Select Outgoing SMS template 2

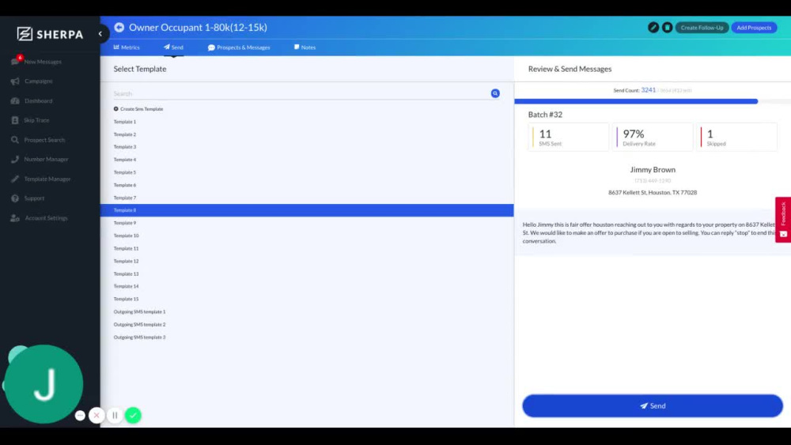tap(139, 325)
